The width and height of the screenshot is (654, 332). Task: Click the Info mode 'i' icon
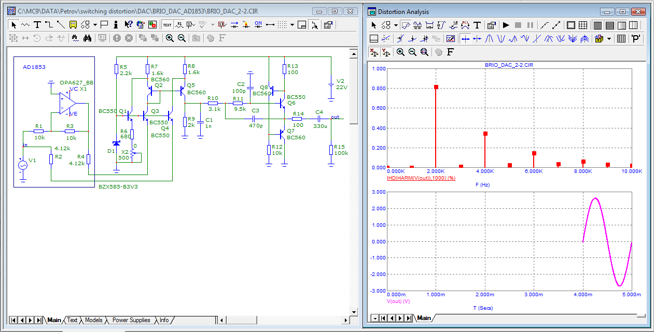pyautogui.click(x=116, y=24)
